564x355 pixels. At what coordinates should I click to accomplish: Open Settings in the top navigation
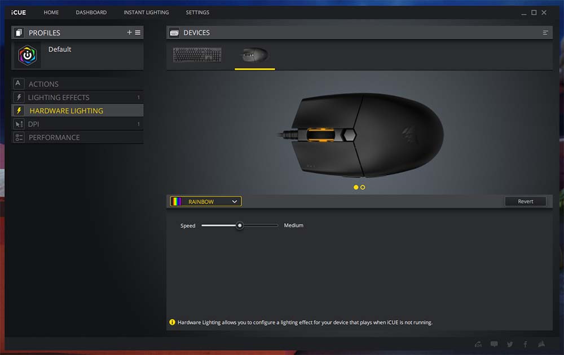pyautogui.click(x=197, y=12)
